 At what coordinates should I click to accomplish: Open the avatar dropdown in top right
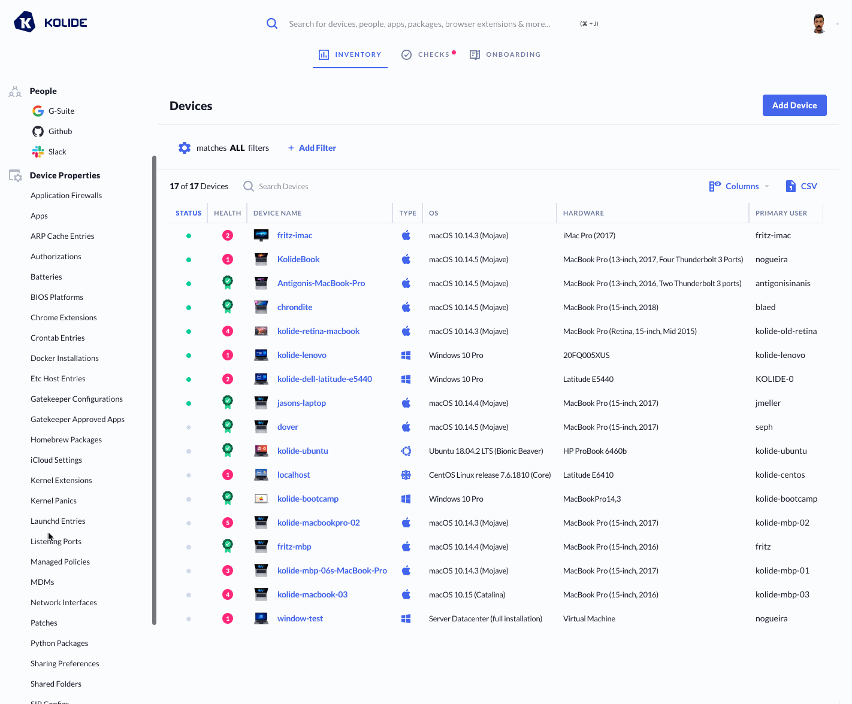(x=821, y=24)
